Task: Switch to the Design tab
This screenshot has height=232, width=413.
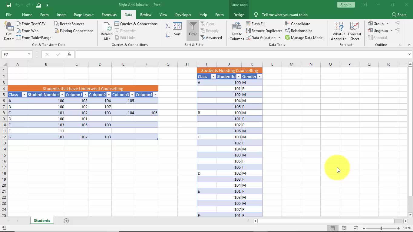Action: pos(239,15)
